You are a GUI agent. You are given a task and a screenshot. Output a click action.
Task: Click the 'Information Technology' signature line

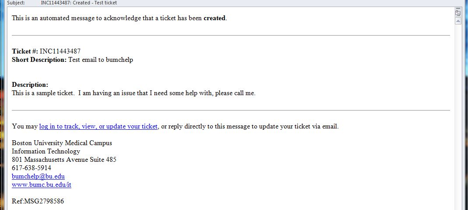46,151
